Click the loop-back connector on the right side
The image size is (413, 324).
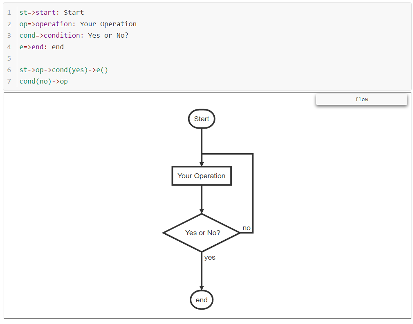point(253,193)
